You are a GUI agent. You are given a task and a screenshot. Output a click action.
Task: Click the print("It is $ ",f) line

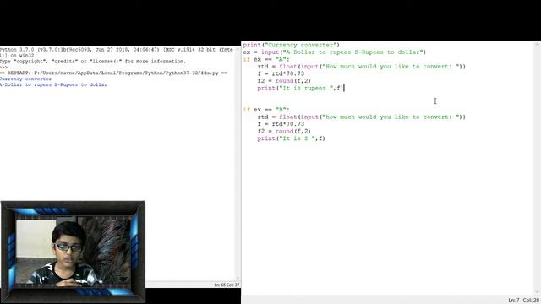click(x=291, y=138)
